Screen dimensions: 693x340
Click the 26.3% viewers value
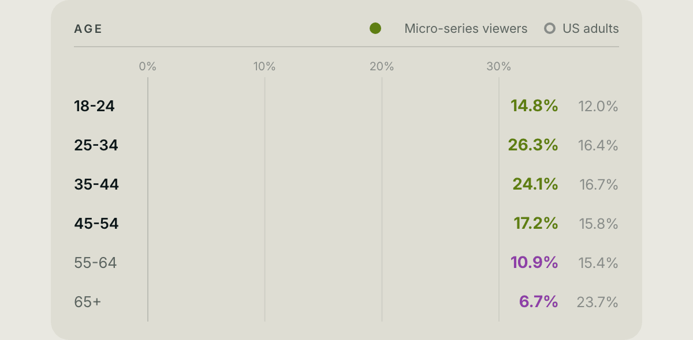click(533, 145)
